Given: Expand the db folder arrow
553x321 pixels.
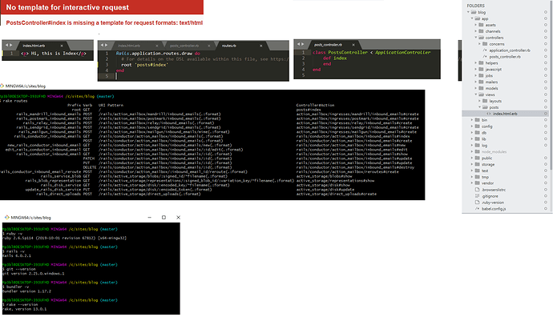Looking at the screenshot, I should [x=472, y=133].
